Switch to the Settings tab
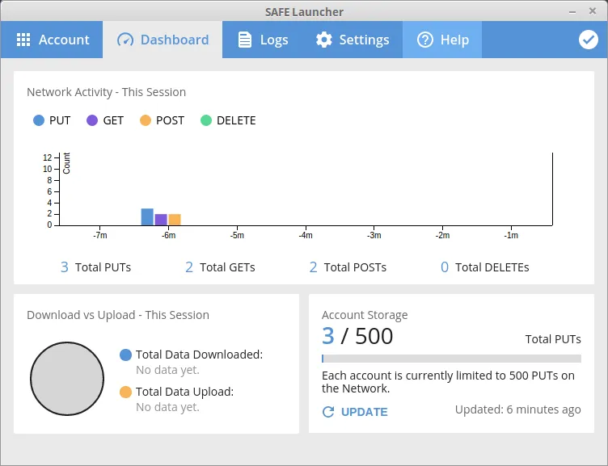Viewport: 608px width, 466px height. [352, 40]
